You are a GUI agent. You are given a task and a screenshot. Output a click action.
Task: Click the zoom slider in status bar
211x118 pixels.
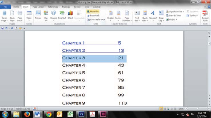(197, 109)
